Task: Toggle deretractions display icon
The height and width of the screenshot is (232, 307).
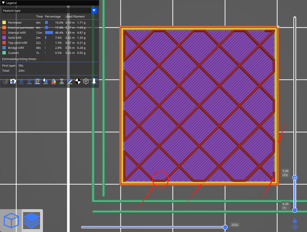Action: click(x=29, y=81)
